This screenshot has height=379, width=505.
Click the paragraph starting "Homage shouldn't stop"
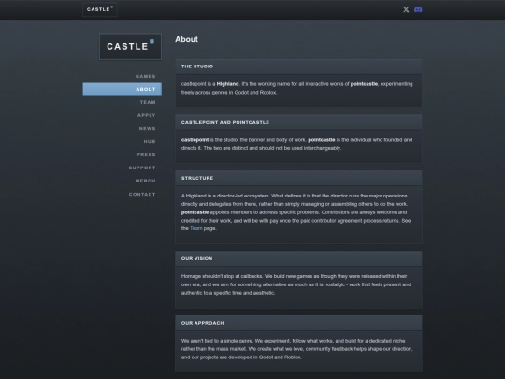click(x=296, y=284)
